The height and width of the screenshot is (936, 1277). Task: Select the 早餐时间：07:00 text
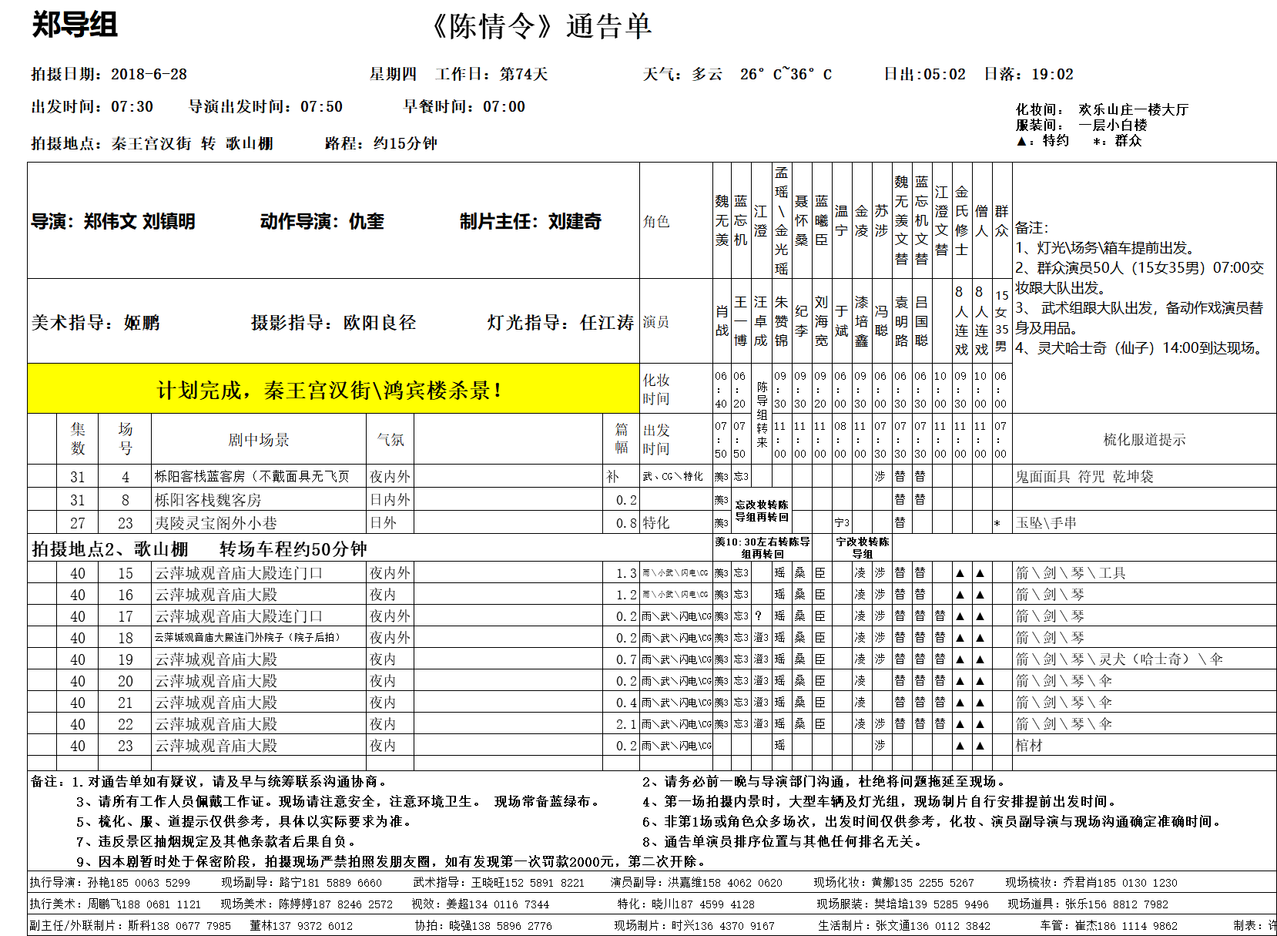[x=464, y=106]
